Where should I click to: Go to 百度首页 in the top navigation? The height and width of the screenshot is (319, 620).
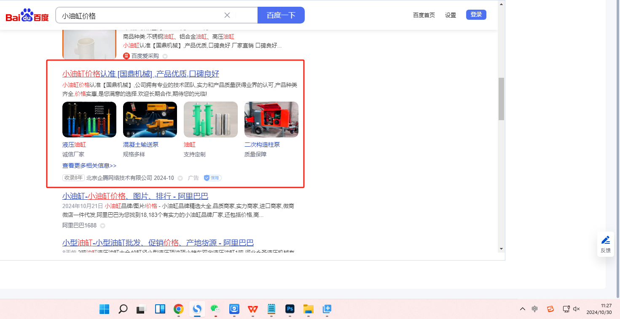pyautogui.click(x=424, y=15)
